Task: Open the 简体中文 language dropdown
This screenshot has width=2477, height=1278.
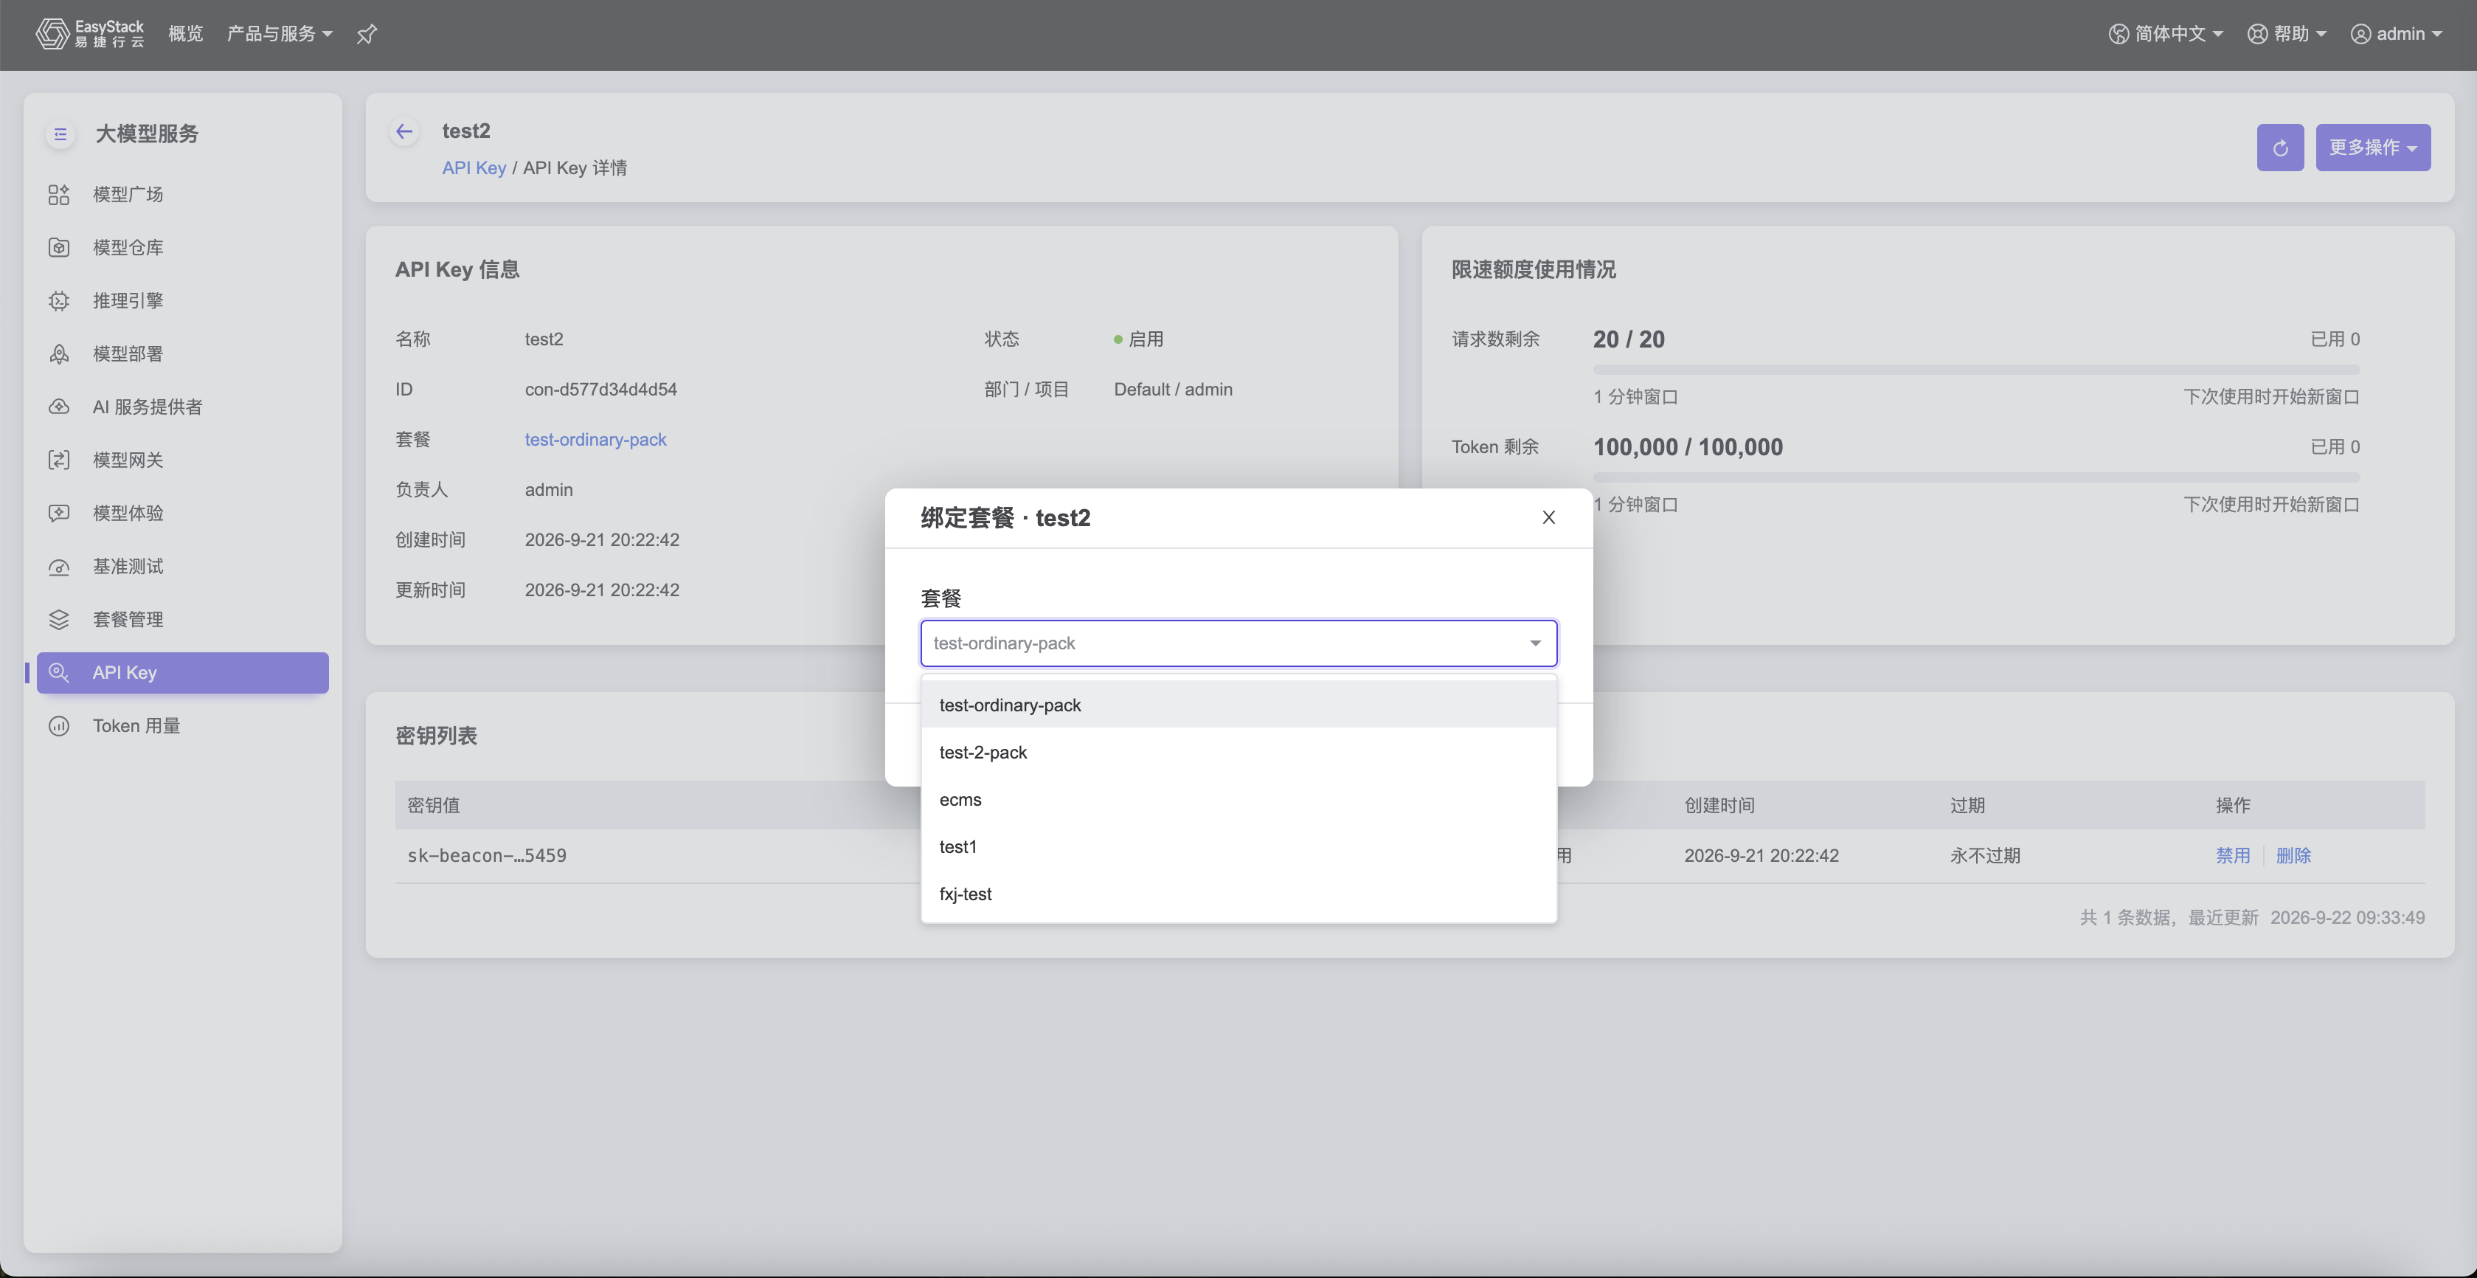Action: (2166, 34)
